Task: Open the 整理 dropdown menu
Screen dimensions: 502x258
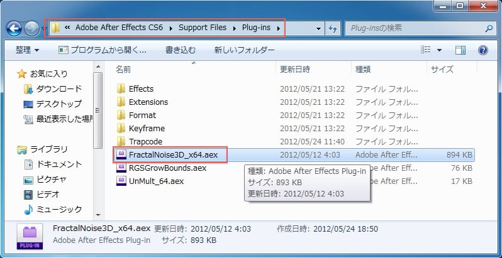Action: [x=27, y=50]
